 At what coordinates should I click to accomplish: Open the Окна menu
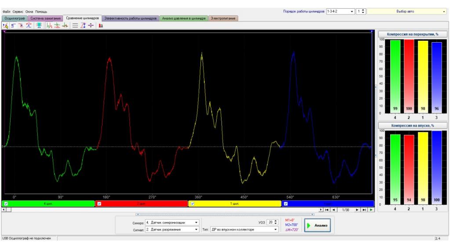[29, 12]
